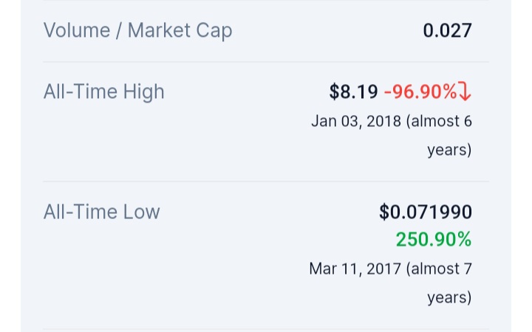Tap the Jan 03, 2018 date
Screen dimensions: 532x332
356,121
